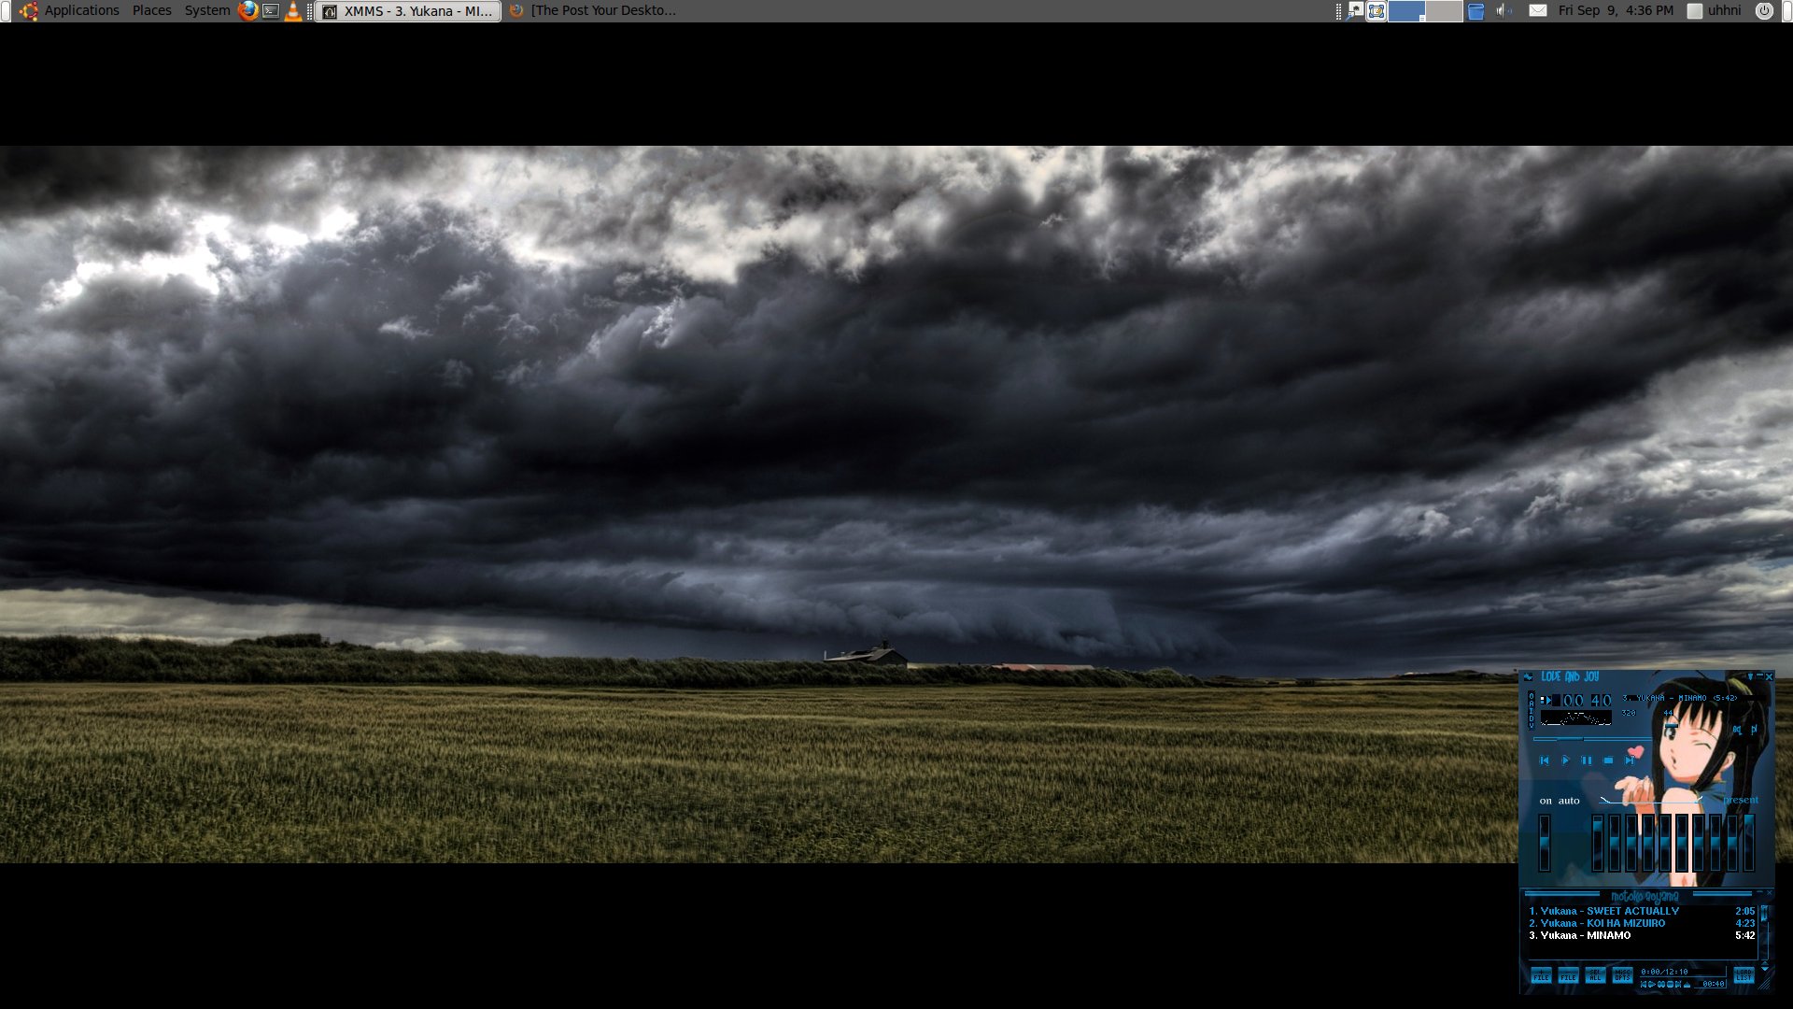
Task: Stop playback in XMMS
Action: 1608,760
